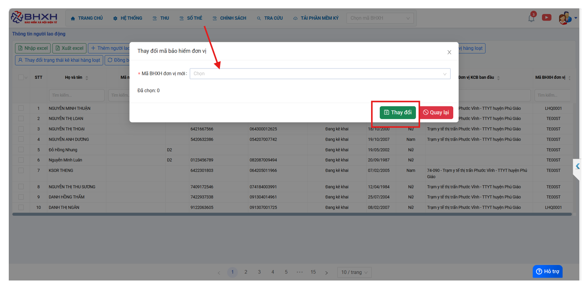Close the dialog with X icon
The width and height of the screenshot is (586, 288).
pyautogui.click(x=449, y=52)
